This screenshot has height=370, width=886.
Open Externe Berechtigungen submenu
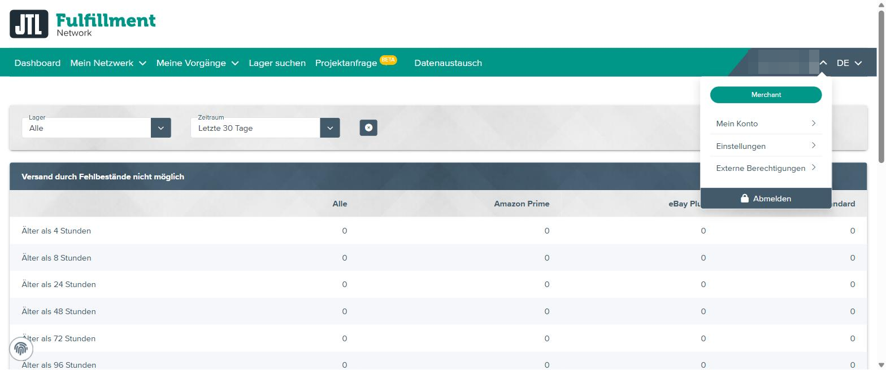766,168
